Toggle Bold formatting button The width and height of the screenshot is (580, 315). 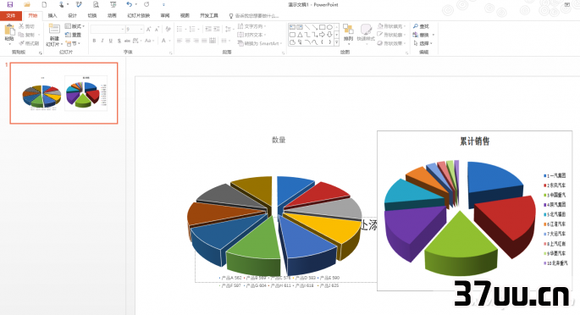[94, 41]
